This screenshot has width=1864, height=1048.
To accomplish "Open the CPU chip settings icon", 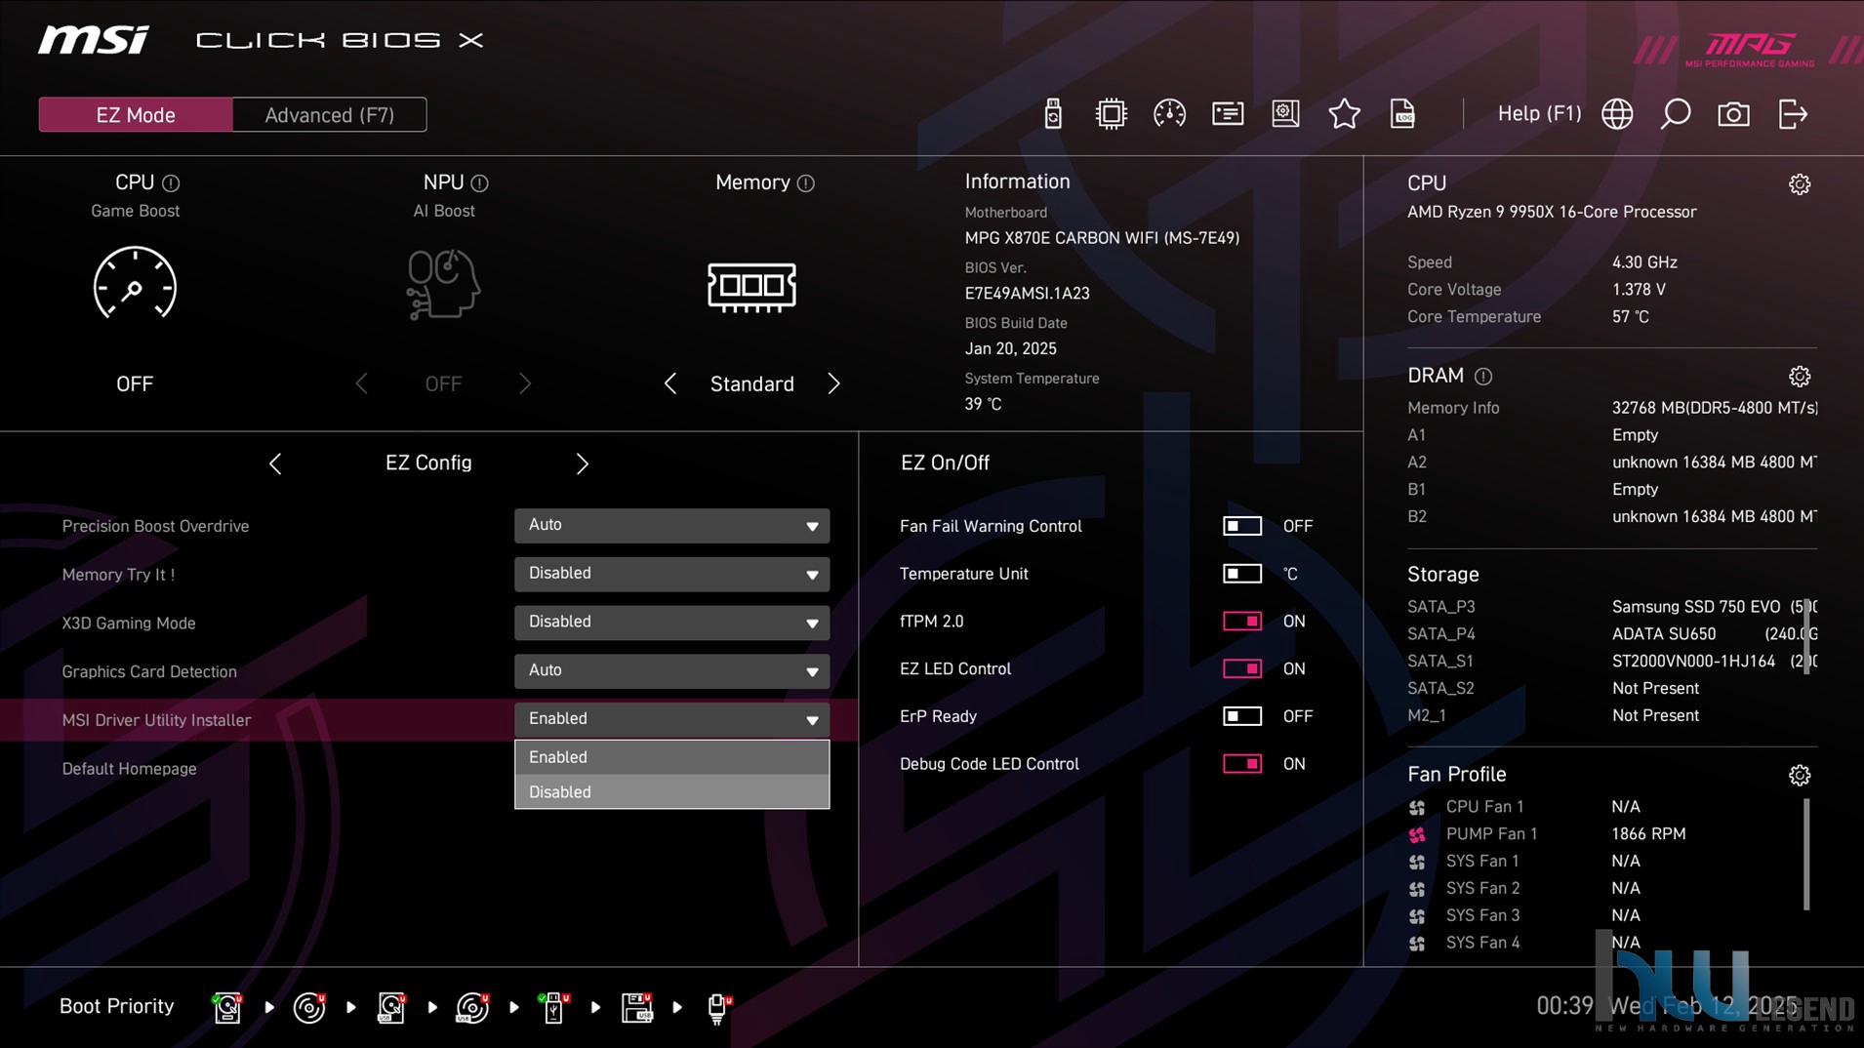I will [x=1111, y=114].
